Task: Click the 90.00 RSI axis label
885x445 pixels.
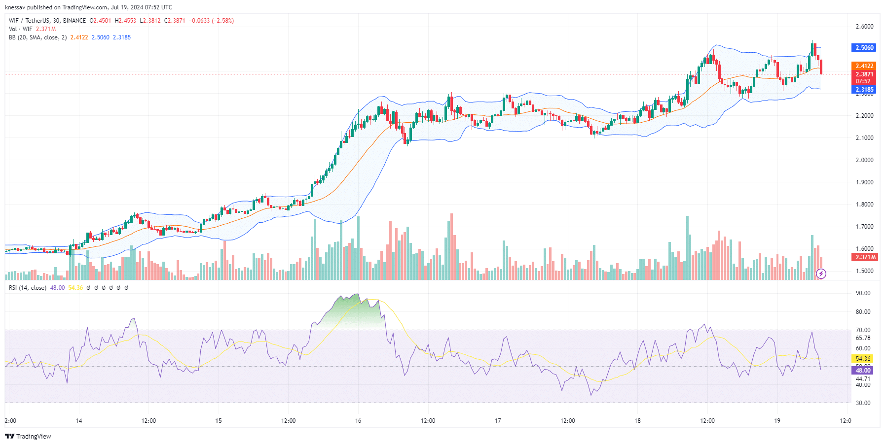Action: pyautogui.click(x=863, y=293)
